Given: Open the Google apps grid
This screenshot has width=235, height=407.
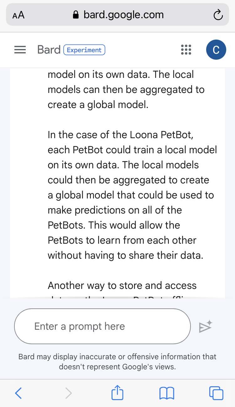Looking at the screenshot, I should [x=186, y=50].
